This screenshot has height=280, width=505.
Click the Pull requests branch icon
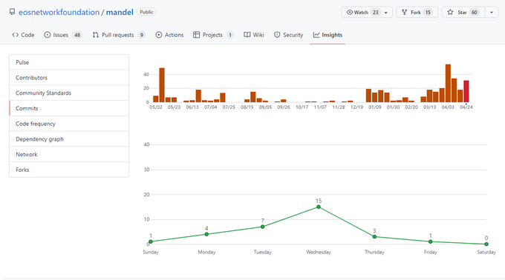coord(95,35)
